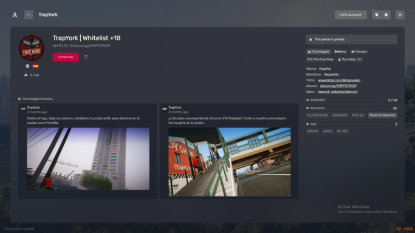Screen dimensions: 415x233
Task: Click the Conectar button
Action: pyautogui.click(x=66, y=57)
